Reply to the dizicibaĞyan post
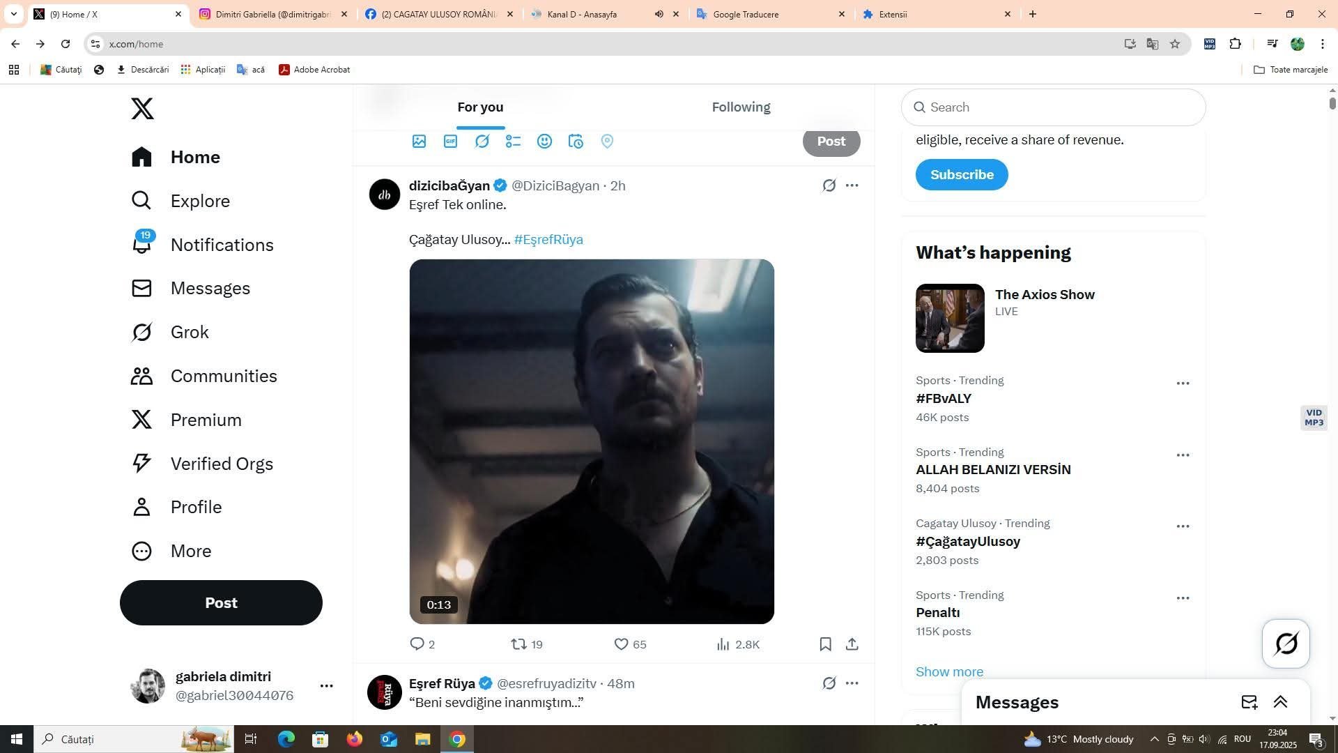The height and width of the screenshot is (753, 1338). (422, 644)
